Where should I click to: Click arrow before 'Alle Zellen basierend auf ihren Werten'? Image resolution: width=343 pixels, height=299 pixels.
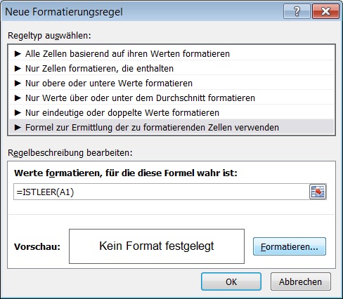point(18,53)
